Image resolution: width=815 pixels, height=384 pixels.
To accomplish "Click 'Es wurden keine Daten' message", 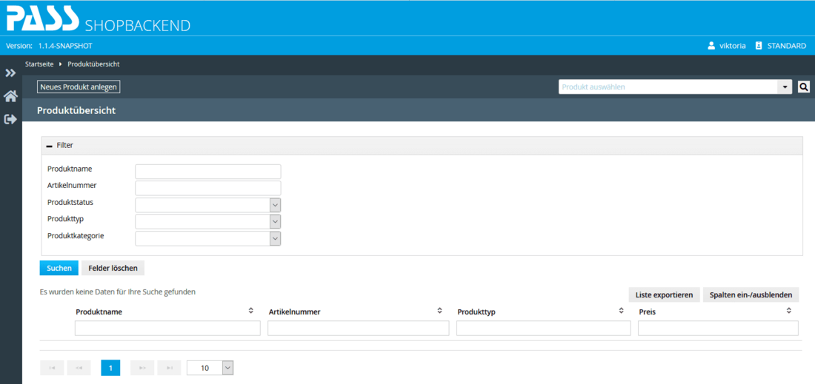I will click(118, 292).
